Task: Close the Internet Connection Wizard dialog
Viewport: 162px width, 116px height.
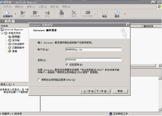Action: [128, 25]
